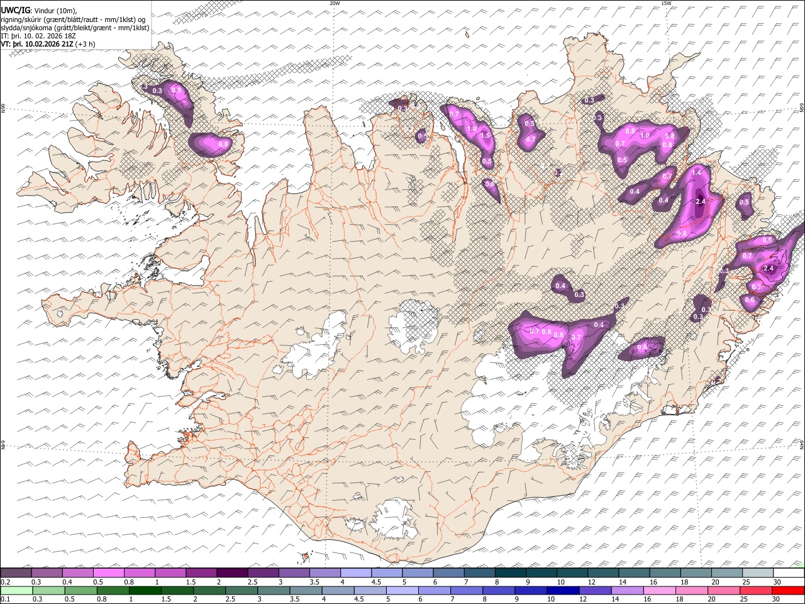Select the 'rigning/skúrir' legend description line
Screen dimensions: 805x604
[74, 20]
